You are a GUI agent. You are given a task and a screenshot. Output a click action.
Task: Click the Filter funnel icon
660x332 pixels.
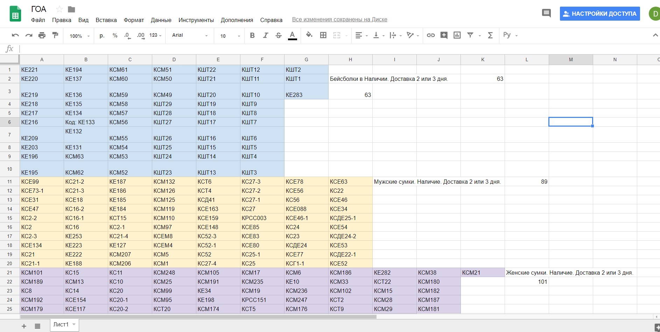[x=470, y=35]
